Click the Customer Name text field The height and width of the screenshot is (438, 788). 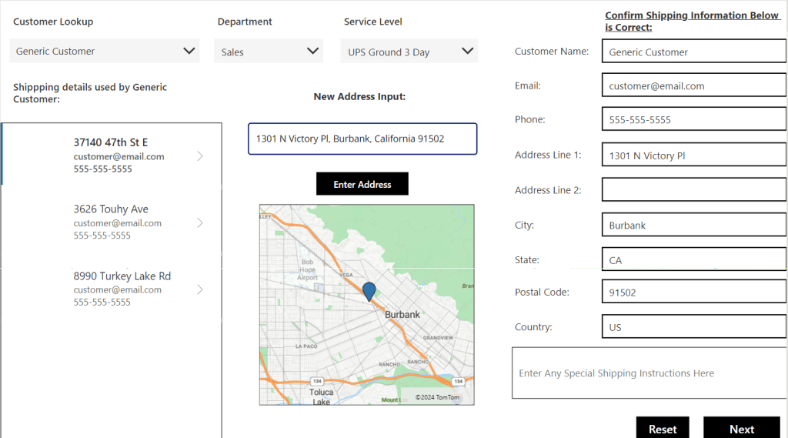pyautogui.click(x=693, y=52)
